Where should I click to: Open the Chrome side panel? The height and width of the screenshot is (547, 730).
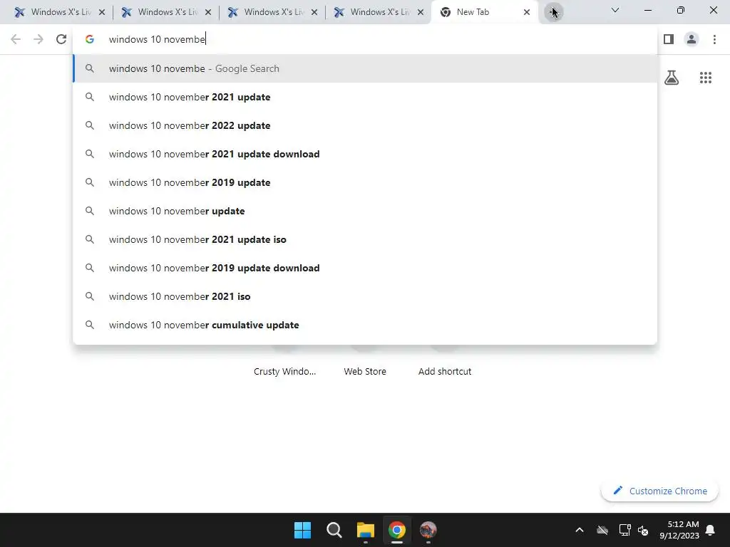(669, 39)
